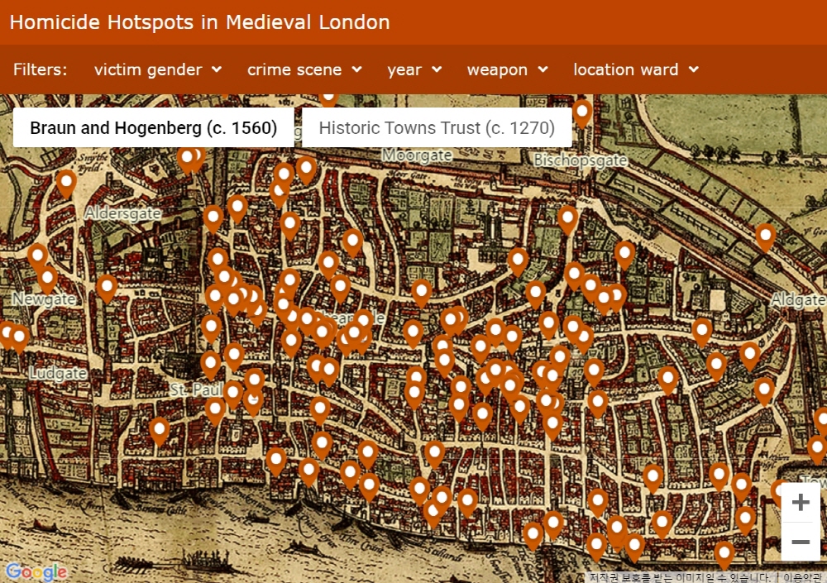Screen dimensions: 827x583
Task: Select the isolated pin southwest of St. Paul label
Action: coord(160,432)
